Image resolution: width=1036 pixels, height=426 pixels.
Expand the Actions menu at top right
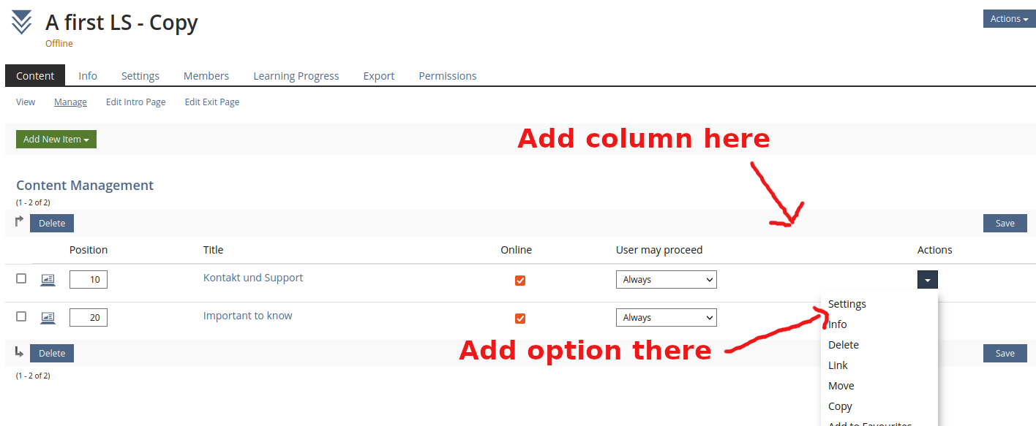(1009, 19)
